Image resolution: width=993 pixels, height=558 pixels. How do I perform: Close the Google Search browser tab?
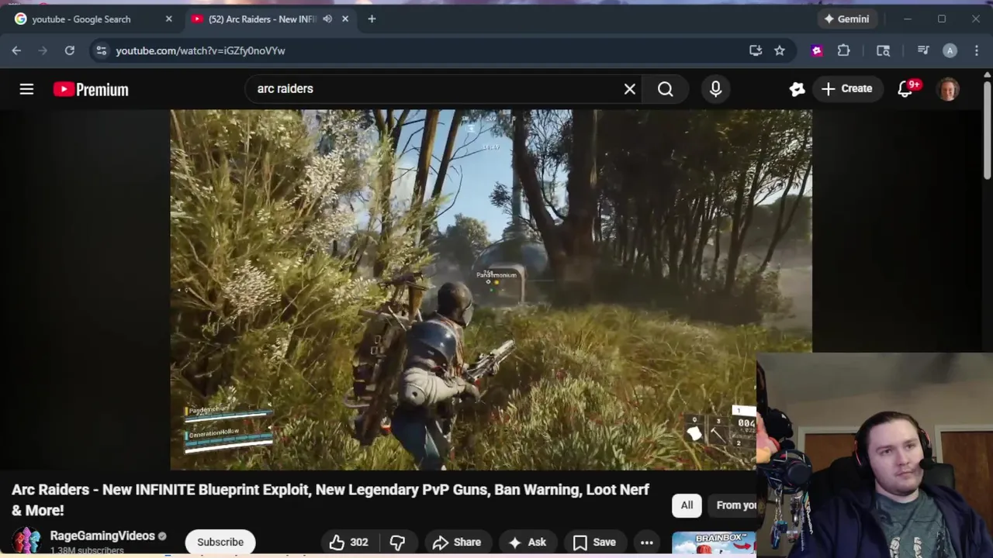click(169, 19)
